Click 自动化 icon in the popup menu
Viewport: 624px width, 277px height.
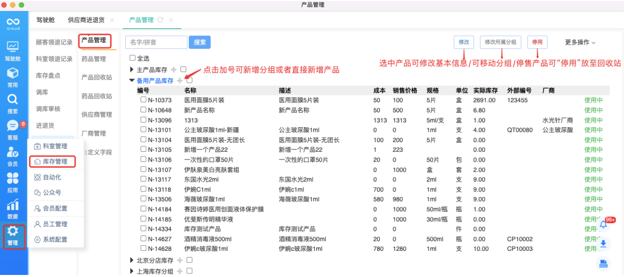coord(37,177)
